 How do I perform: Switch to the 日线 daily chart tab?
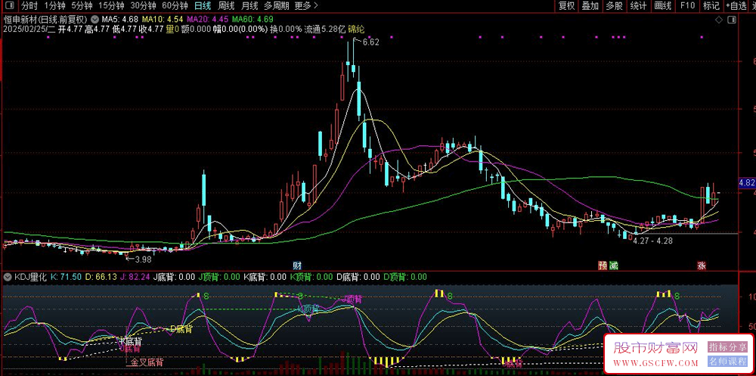(x=202, y=5)
